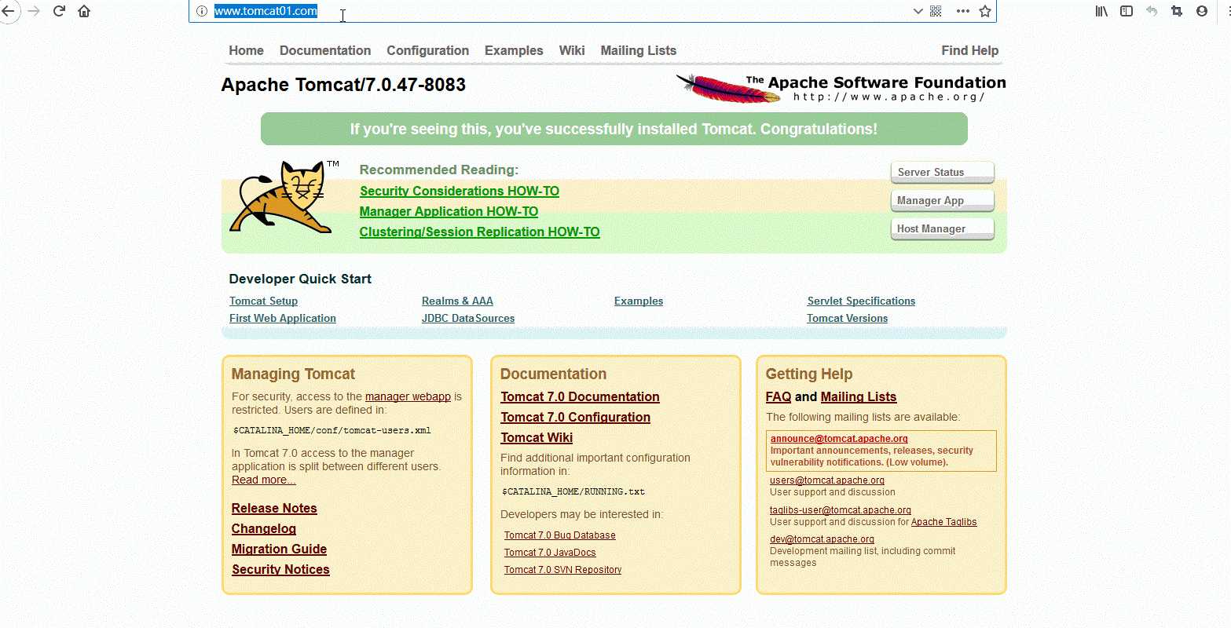Open JDBC DataSources link

tap(468, 318)
